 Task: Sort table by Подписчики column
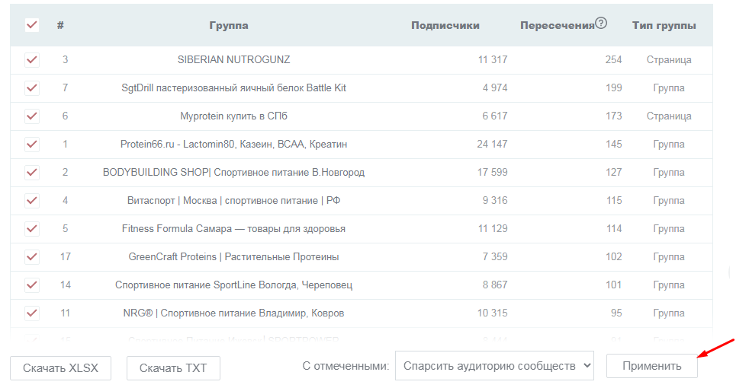[x=445, y=25]
